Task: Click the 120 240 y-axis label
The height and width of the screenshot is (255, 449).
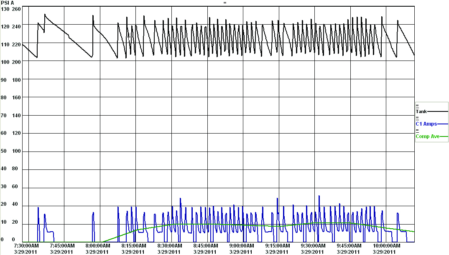Action: click(11, 27)
